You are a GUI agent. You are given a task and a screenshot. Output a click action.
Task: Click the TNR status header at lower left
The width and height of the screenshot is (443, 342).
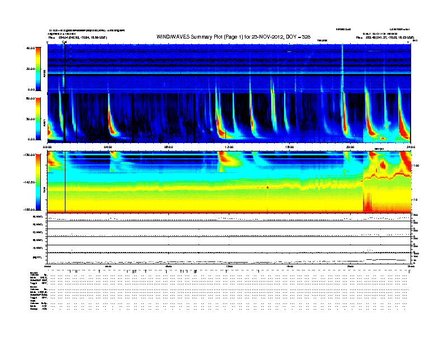pos(32,301)
